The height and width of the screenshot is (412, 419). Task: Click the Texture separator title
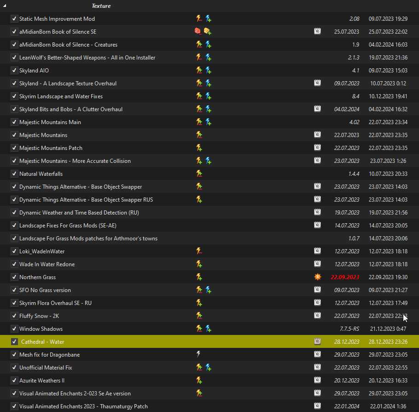coord(101,6)
